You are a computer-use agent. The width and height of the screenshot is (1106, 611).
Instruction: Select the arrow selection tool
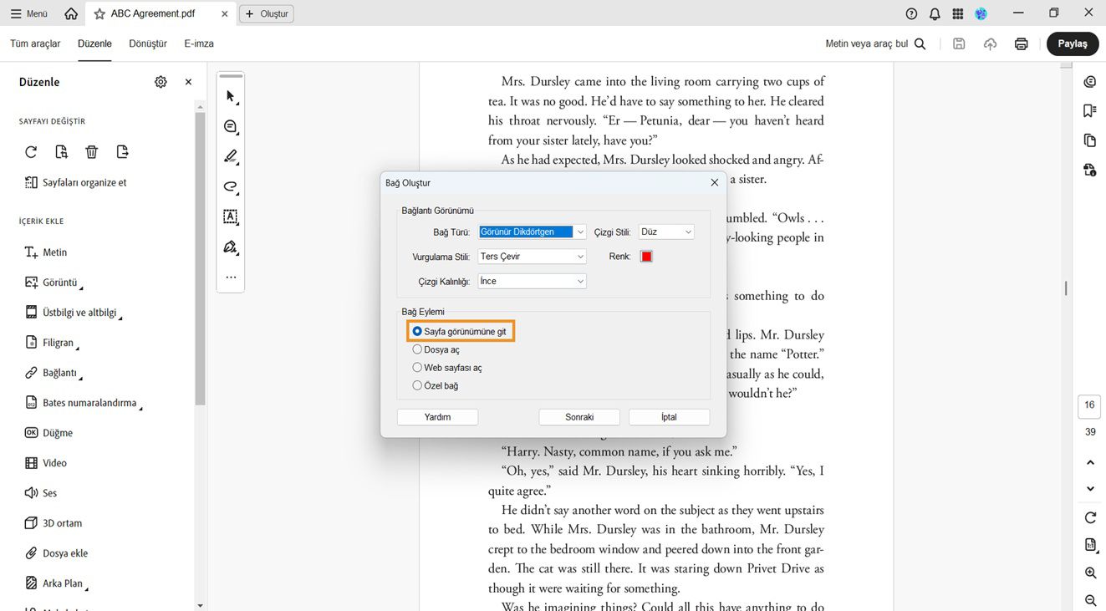[x=231, y=97]
